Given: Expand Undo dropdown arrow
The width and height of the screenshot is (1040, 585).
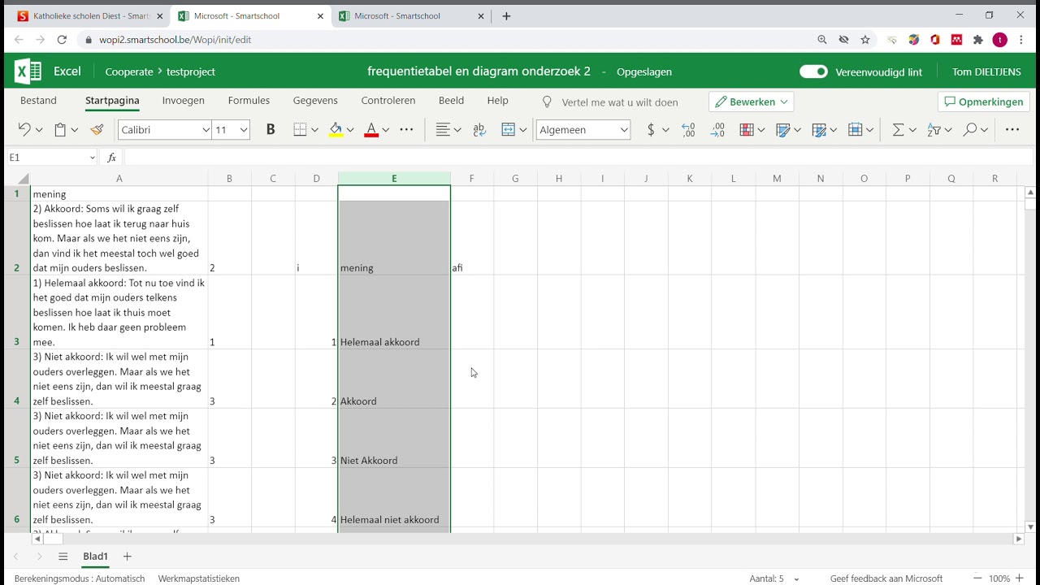Looking at the screenshot, I should (x=39, y=130).
